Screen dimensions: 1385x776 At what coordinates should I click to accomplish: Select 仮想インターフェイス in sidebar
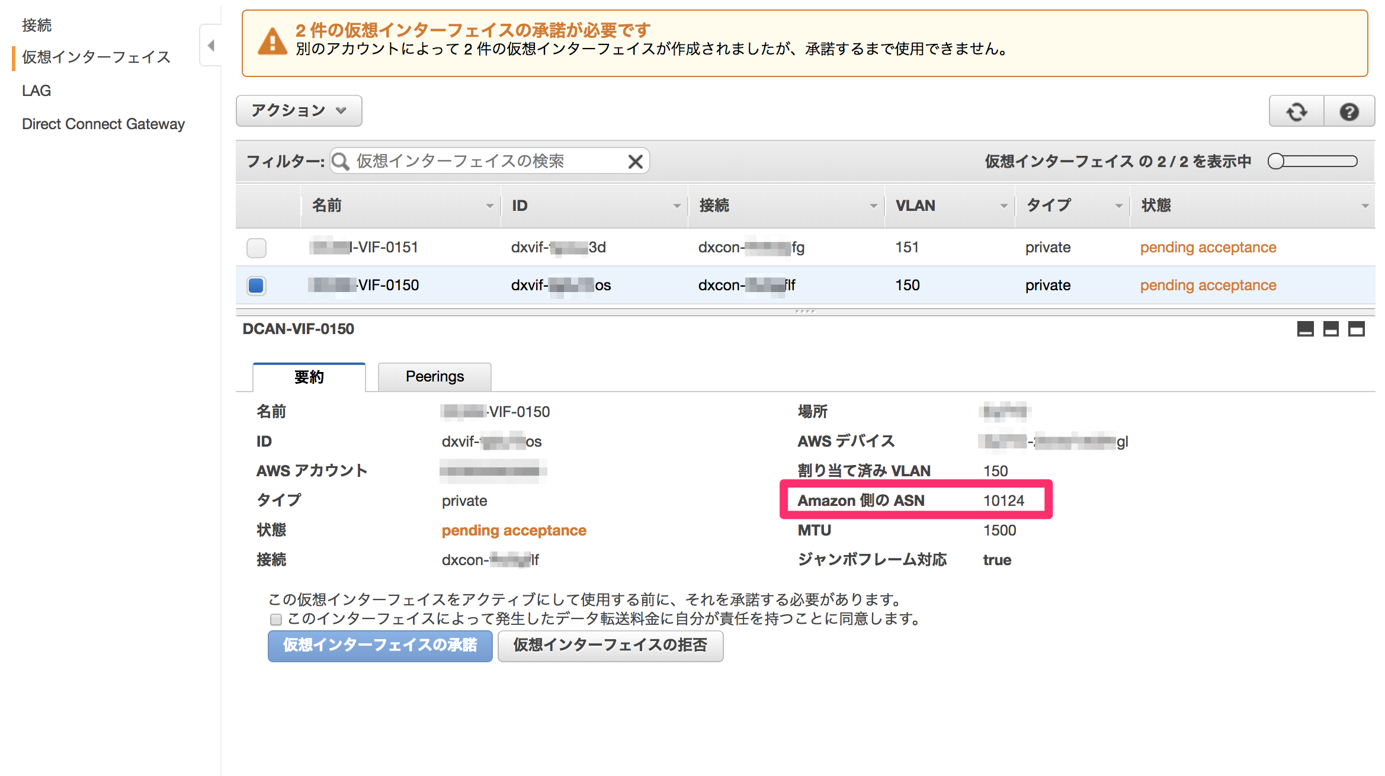click(x=96, y=57)
